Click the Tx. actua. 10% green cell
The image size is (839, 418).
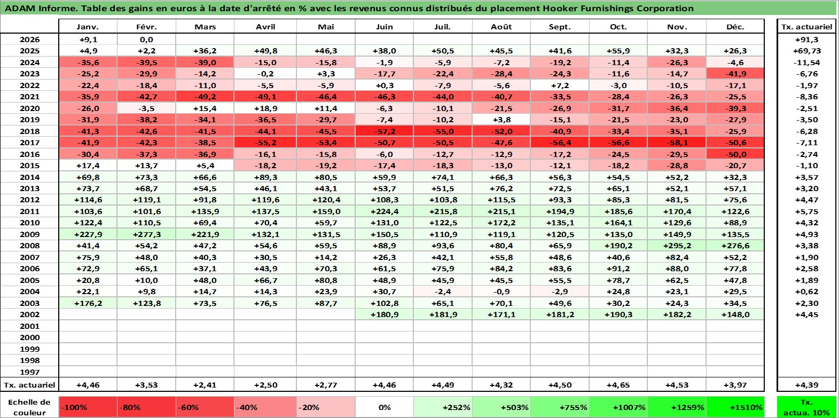pos(806,407)
